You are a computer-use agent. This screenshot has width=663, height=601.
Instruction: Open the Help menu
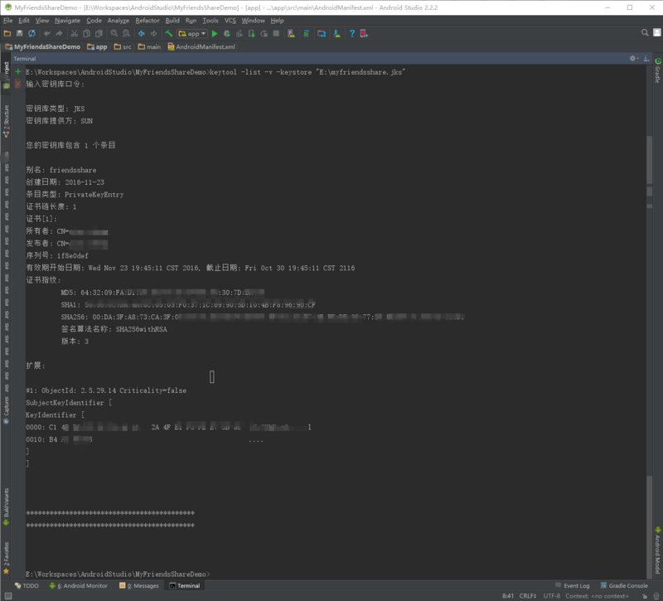[x=277, y=20]
